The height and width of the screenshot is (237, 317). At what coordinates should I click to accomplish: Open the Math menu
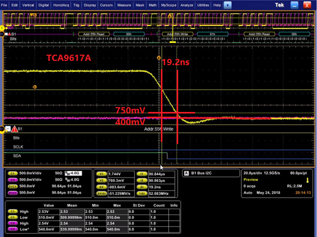[152, 5]
